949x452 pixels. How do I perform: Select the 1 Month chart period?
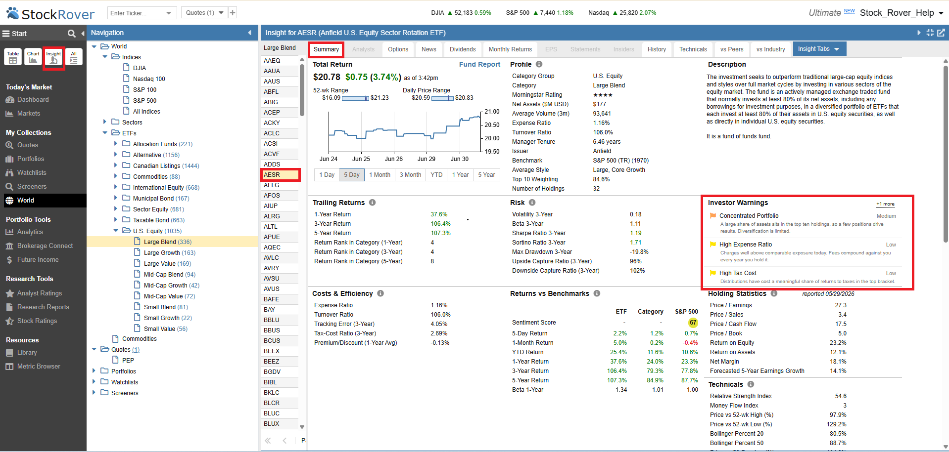click(380, 175)
